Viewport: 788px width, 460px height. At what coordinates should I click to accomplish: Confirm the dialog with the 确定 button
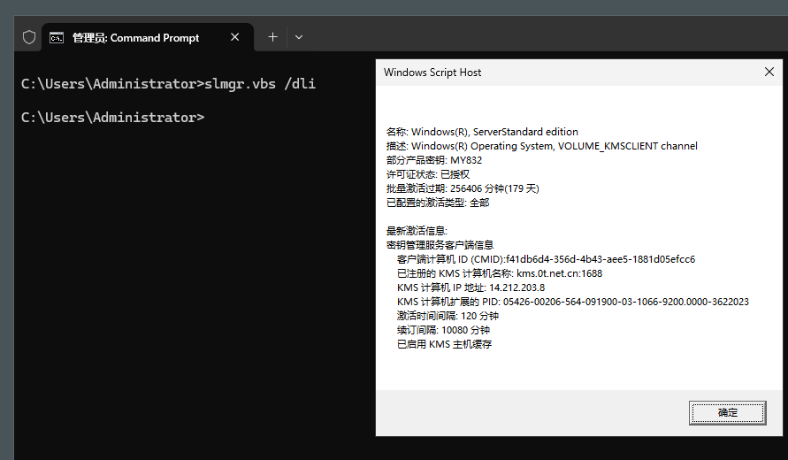728,413
